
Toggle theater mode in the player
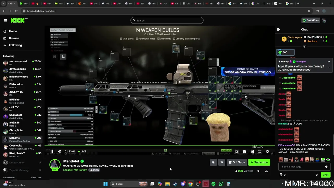[252, 151]
